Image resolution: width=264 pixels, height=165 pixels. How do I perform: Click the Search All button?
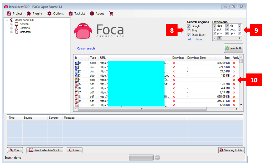pos(234,48)
